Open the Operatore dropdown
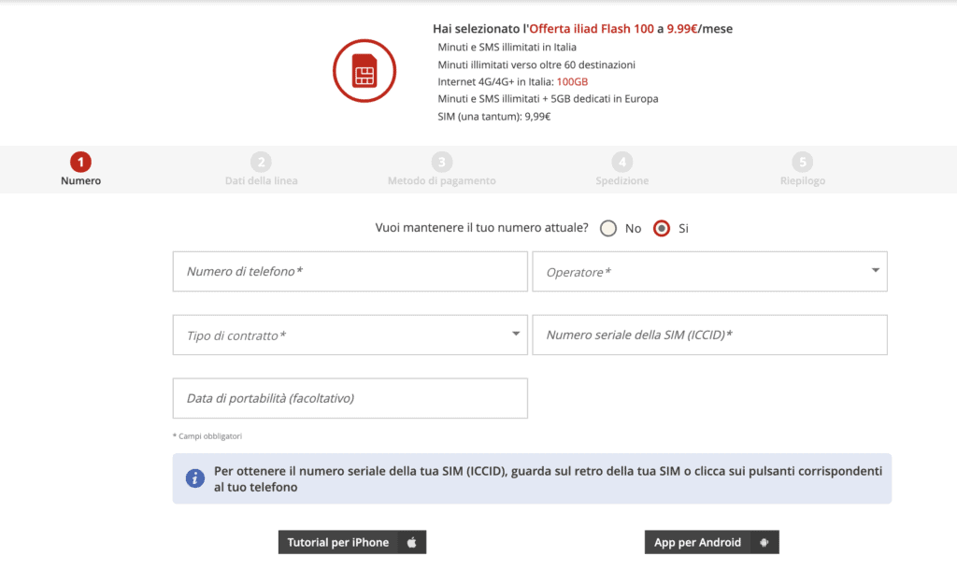This screenshot has width=957, height=570. pyautogui.click(x=709, y=272)
